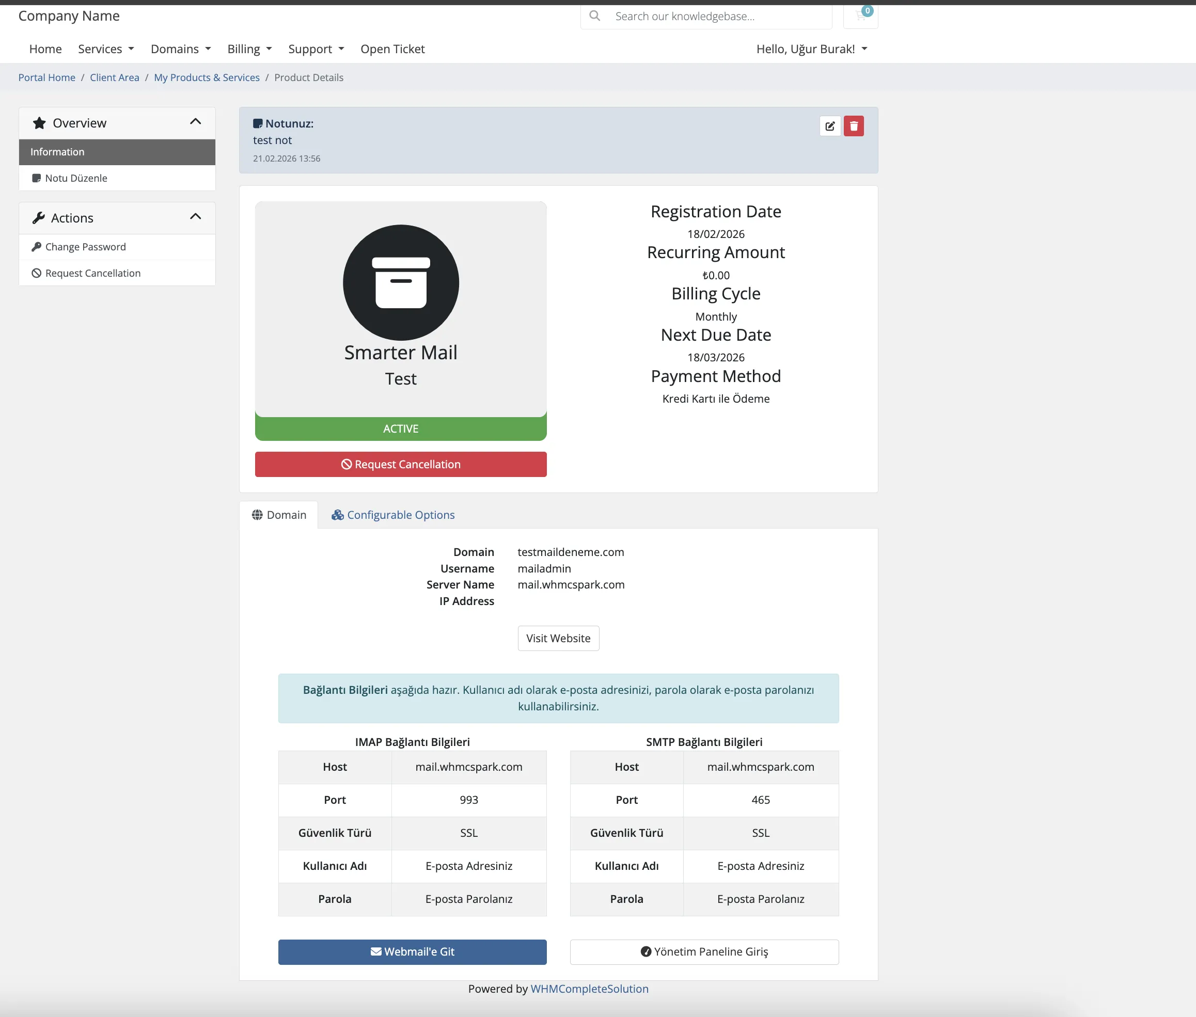Screen dimensions: 1196x1017
Task: Delete the note with trash icon
Action: (854, 125)
